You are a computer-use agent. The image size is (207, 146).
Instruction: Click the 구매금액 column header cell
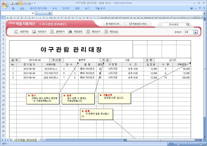click(182, 64)
